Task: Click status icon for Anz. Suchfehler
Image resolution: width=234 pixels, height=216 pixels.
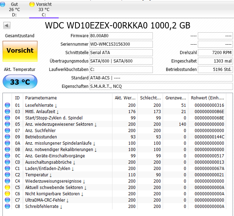Action: tap(7, 130)
